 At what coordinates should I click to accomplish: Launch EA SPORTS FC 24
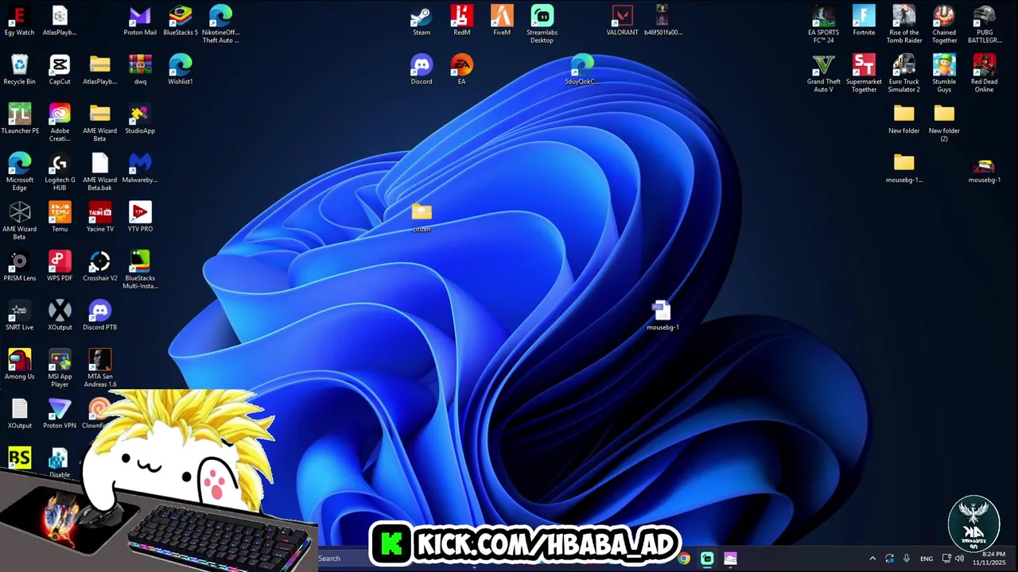point(823,25)
